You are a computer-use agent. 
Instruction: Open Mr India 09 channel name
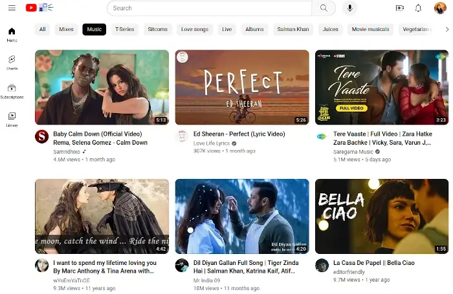click(x=206, y=280)
